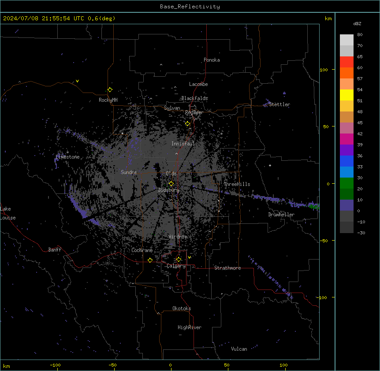Click the purple 36-39 dBZ legend swatch
Screen dimensions: 380x371
[x=346, y=150]
